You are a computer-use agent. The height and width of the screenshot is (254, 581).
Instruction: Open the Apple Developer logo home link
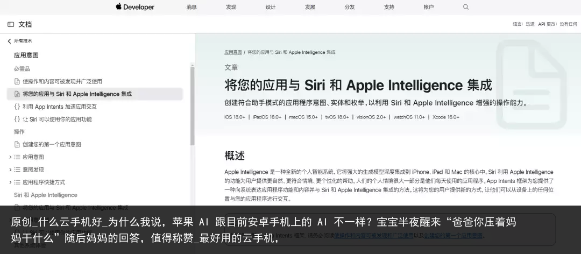pos(135,6)
